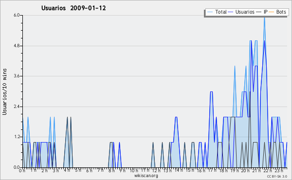Click the '5 h' x-axis label
The image size is (292, 180).
click(78, 170)
